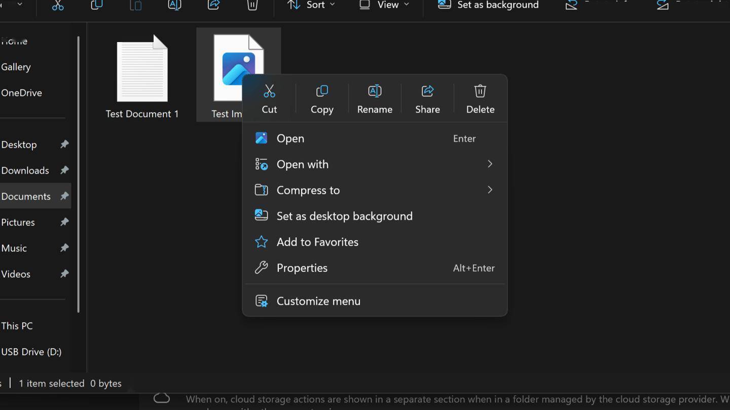Select Add to Favorites

(375, 242)
